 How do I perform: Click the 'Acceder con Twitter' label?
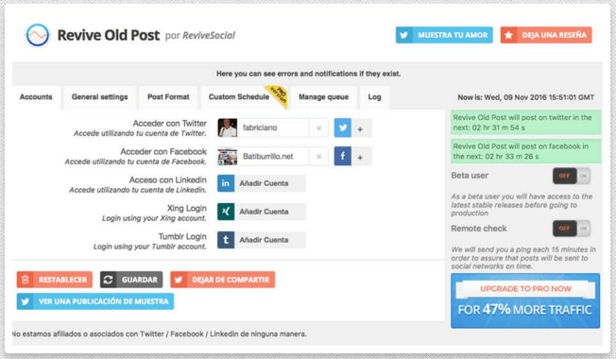point(170,124)
